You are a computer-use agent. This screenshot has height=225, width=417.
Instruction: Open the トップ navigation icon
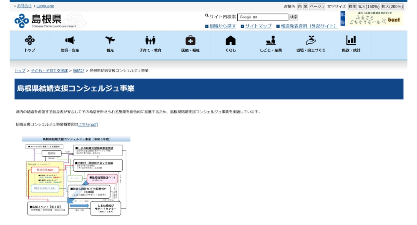(x=30, y=44)
